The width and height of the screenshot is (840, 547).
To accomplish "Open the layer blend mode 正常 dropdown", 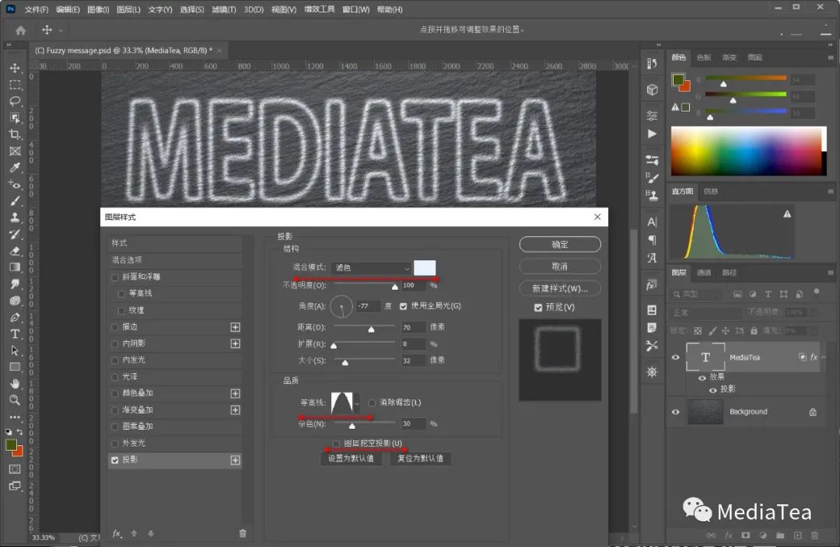I will [x=706, y=312].
